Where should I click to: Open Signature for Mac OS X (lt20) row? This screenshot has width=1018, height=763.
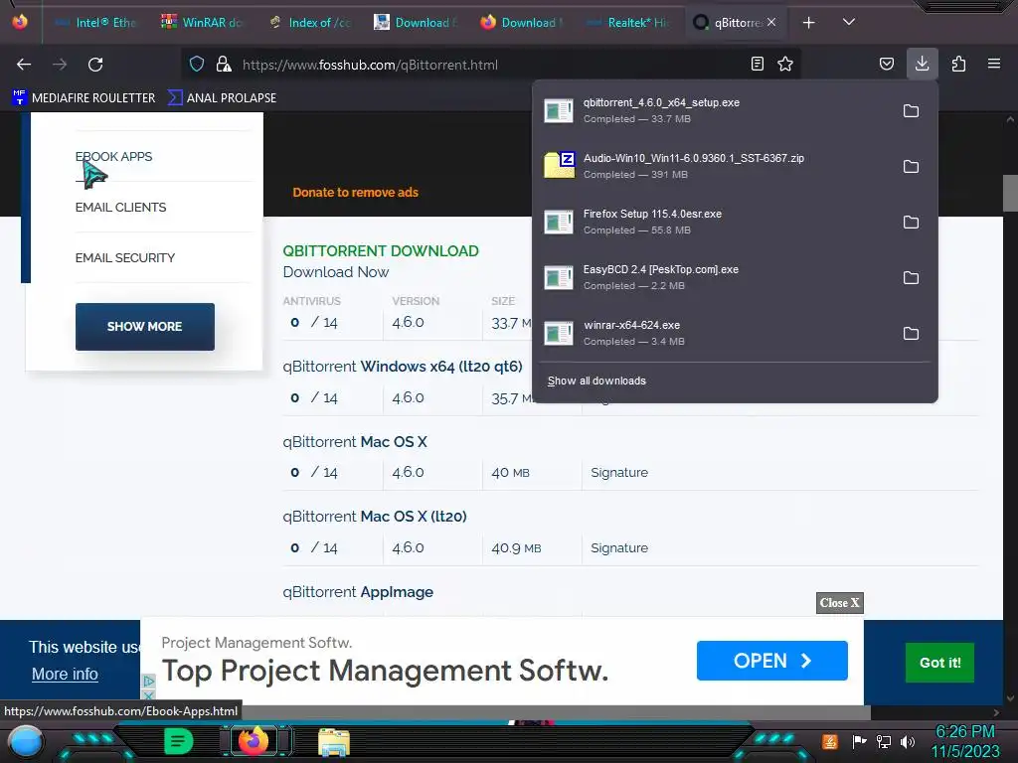coord(619,547)
